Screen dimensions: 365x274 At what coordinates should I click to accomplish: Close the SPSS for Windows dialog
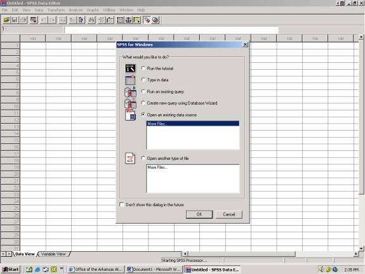(245, 44)
